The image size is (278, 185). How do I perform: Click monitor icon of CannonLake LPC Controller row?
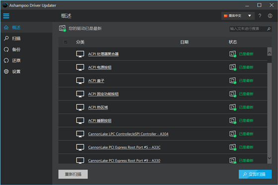coord(80,134)
